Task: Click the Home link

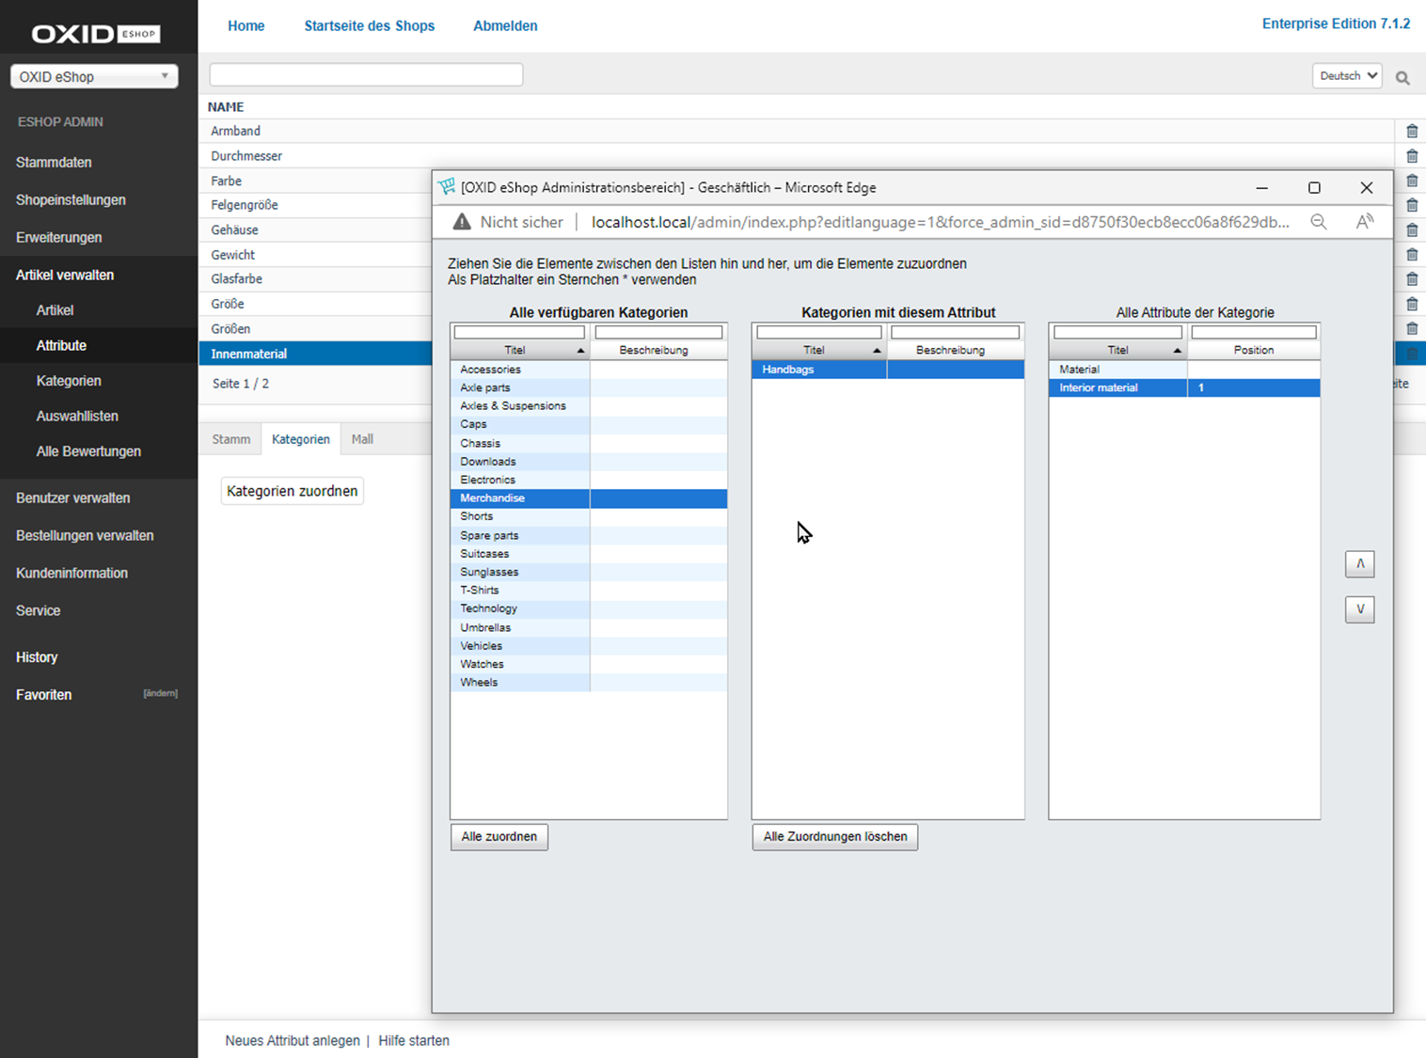Action: point(246,26)
